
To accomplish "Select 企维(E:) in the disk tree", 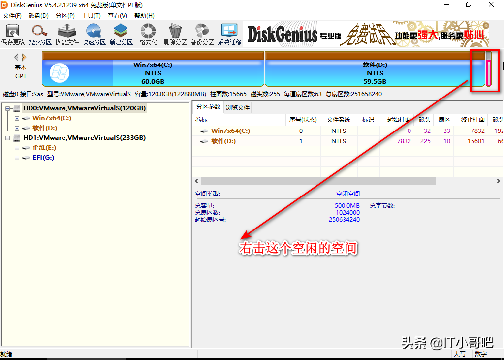I will click(44, 148).
